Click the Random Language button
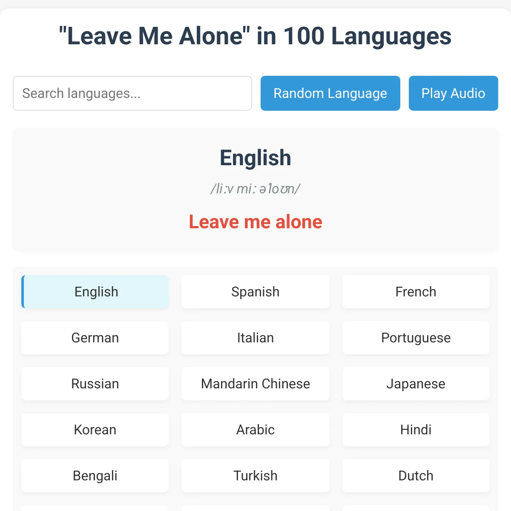Viewport: 511px width, 511px height. tap(330, 93)
